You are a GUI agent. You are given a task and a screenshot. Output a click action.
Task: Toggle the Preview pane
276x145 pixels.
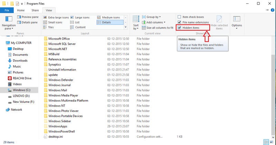(28, 17)
